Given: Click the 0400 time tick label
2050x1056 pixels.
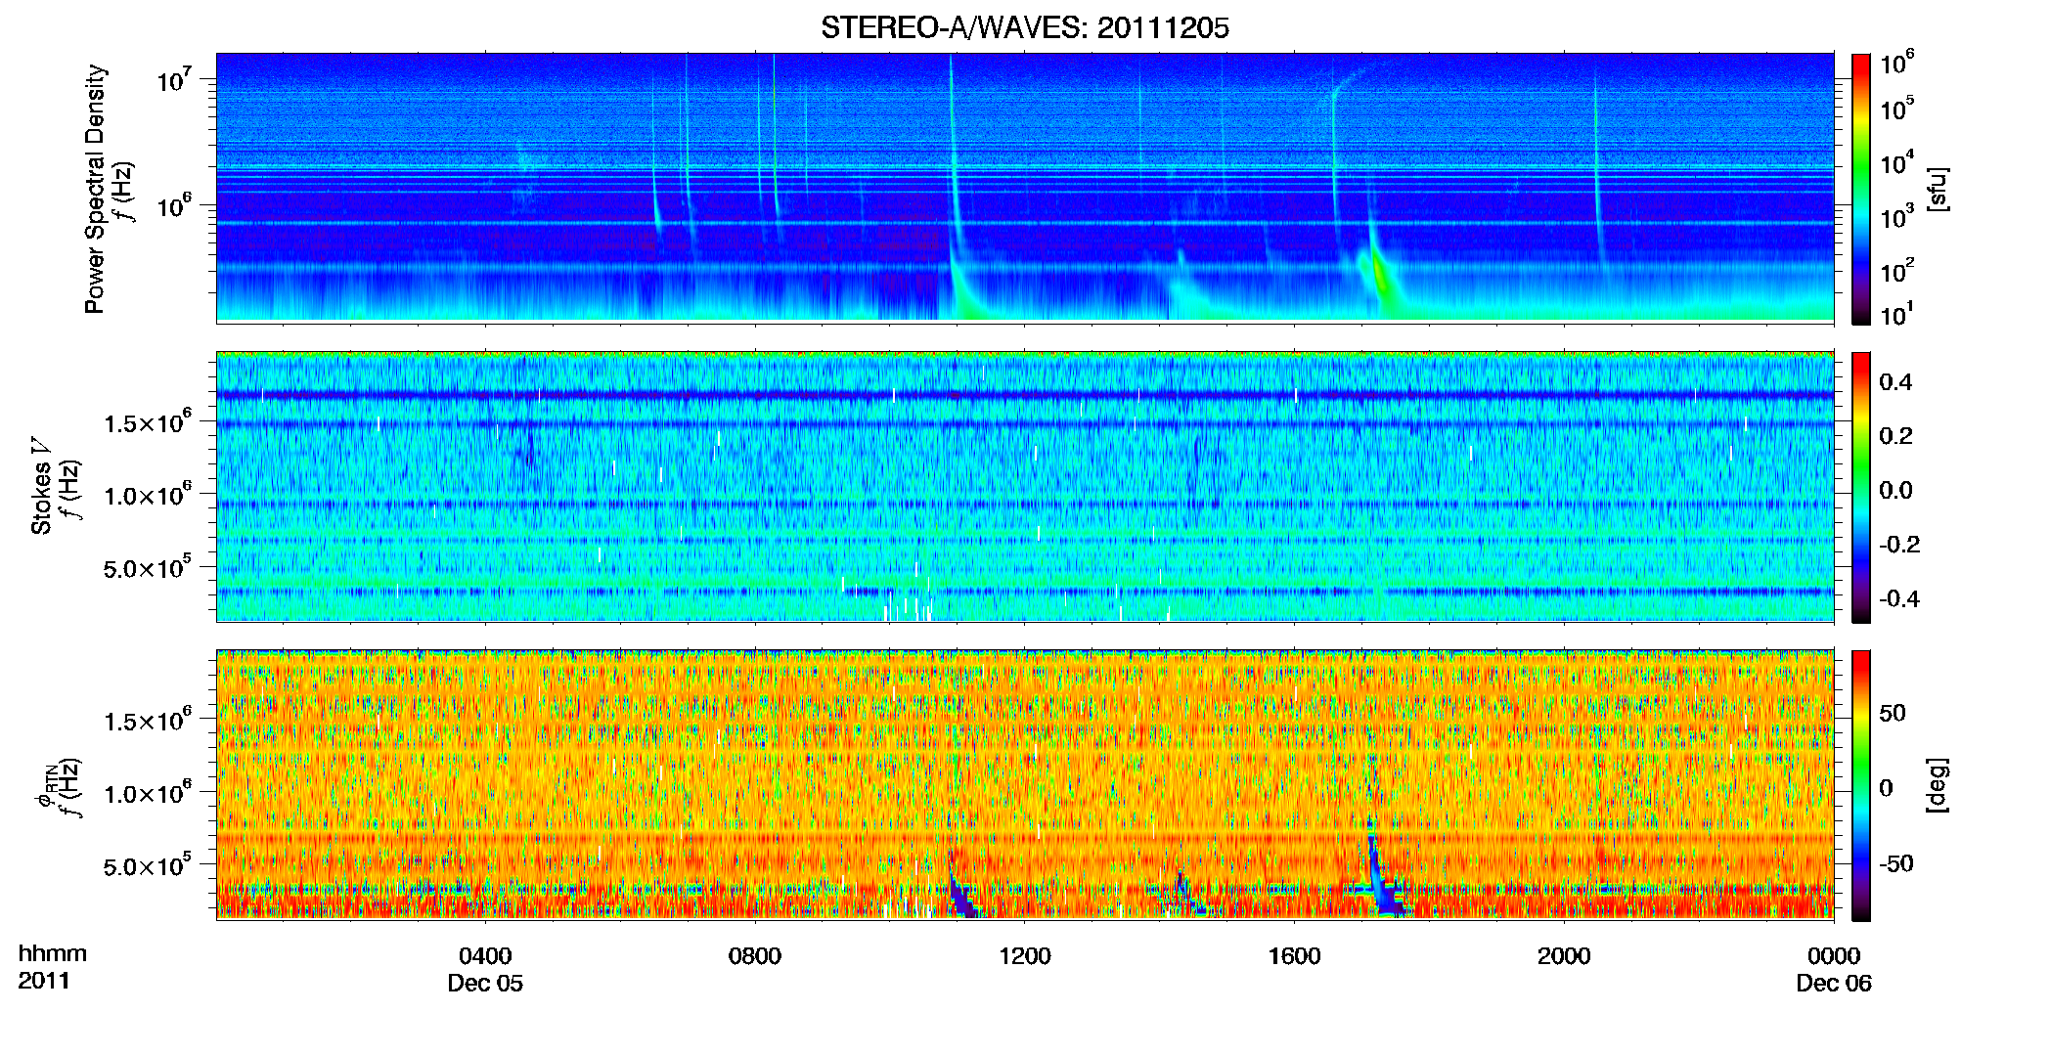Looking at the screenshot, I should (x=485, y=956).
